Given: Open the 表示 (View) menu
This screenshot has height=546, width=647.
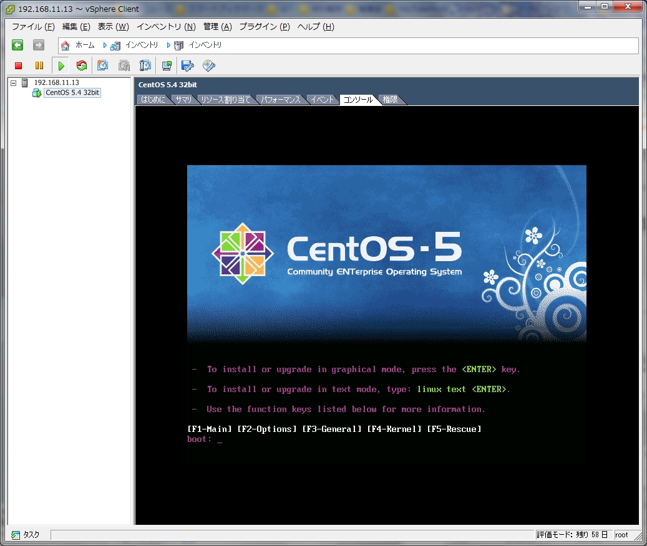Looking at the screenshot, I should coord(114,27).
